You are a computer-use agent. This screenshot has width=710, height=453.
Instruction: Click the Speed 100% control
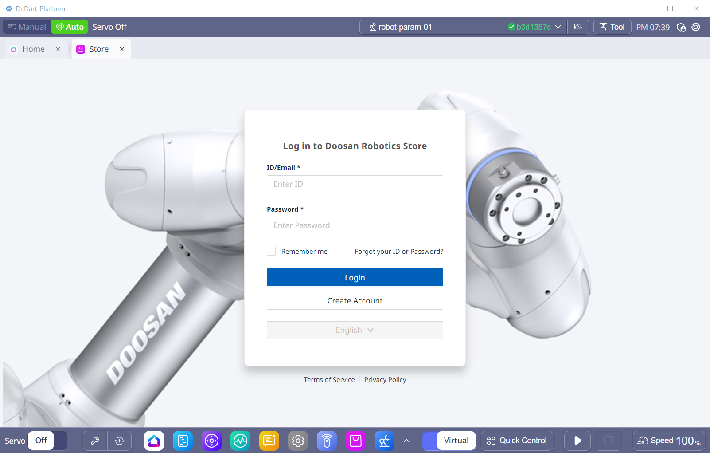point(669,441)
